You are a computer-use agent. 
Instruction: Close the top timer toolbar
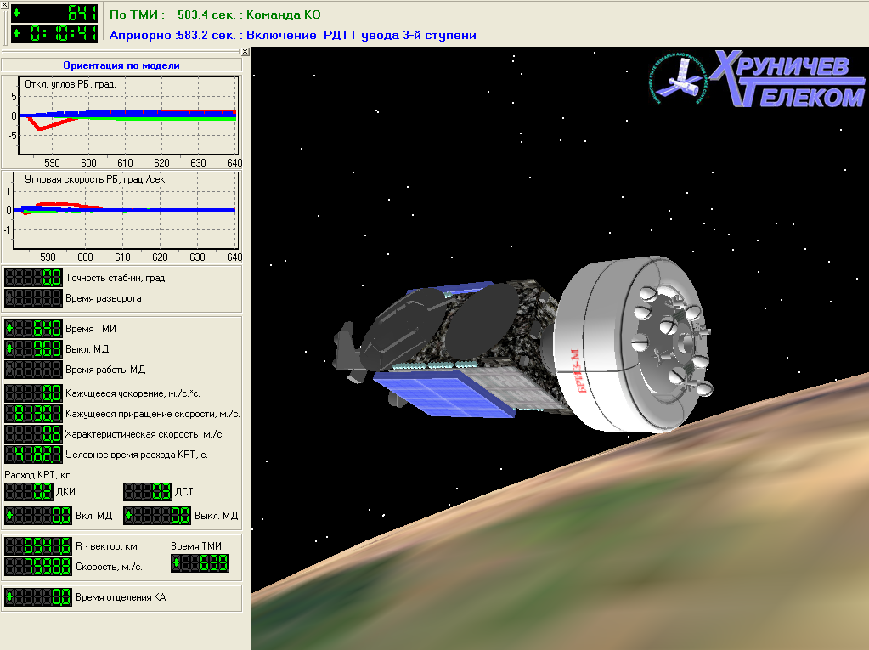pyautogui.click(x=4, y=5)
